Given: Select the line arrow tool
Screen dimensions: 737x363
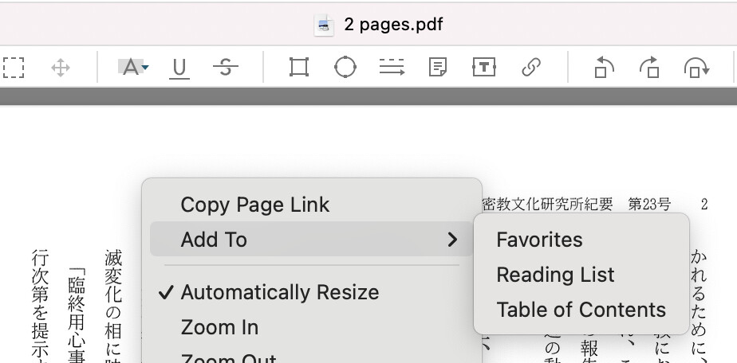Looking at the screenshot, I should [x=392, y=68].
